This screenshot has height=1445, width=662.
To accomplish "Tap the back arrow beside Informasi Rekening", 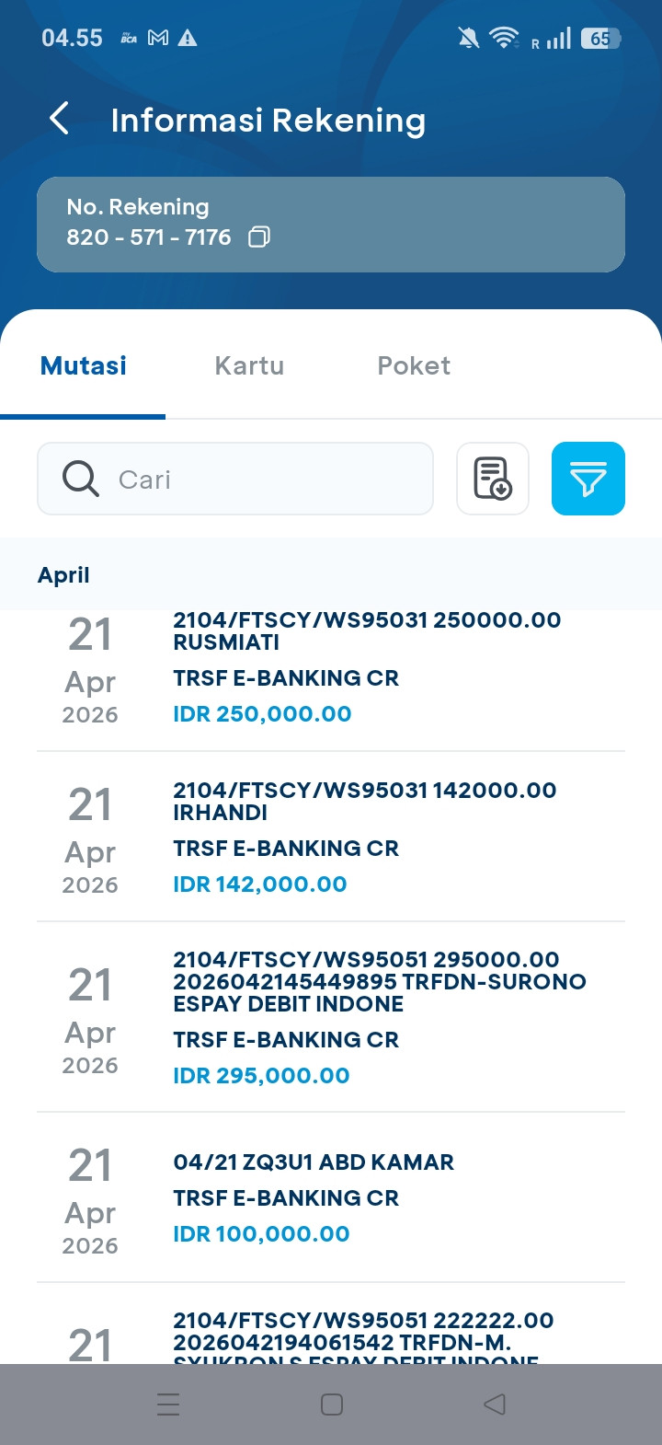I will coord(59,119).
